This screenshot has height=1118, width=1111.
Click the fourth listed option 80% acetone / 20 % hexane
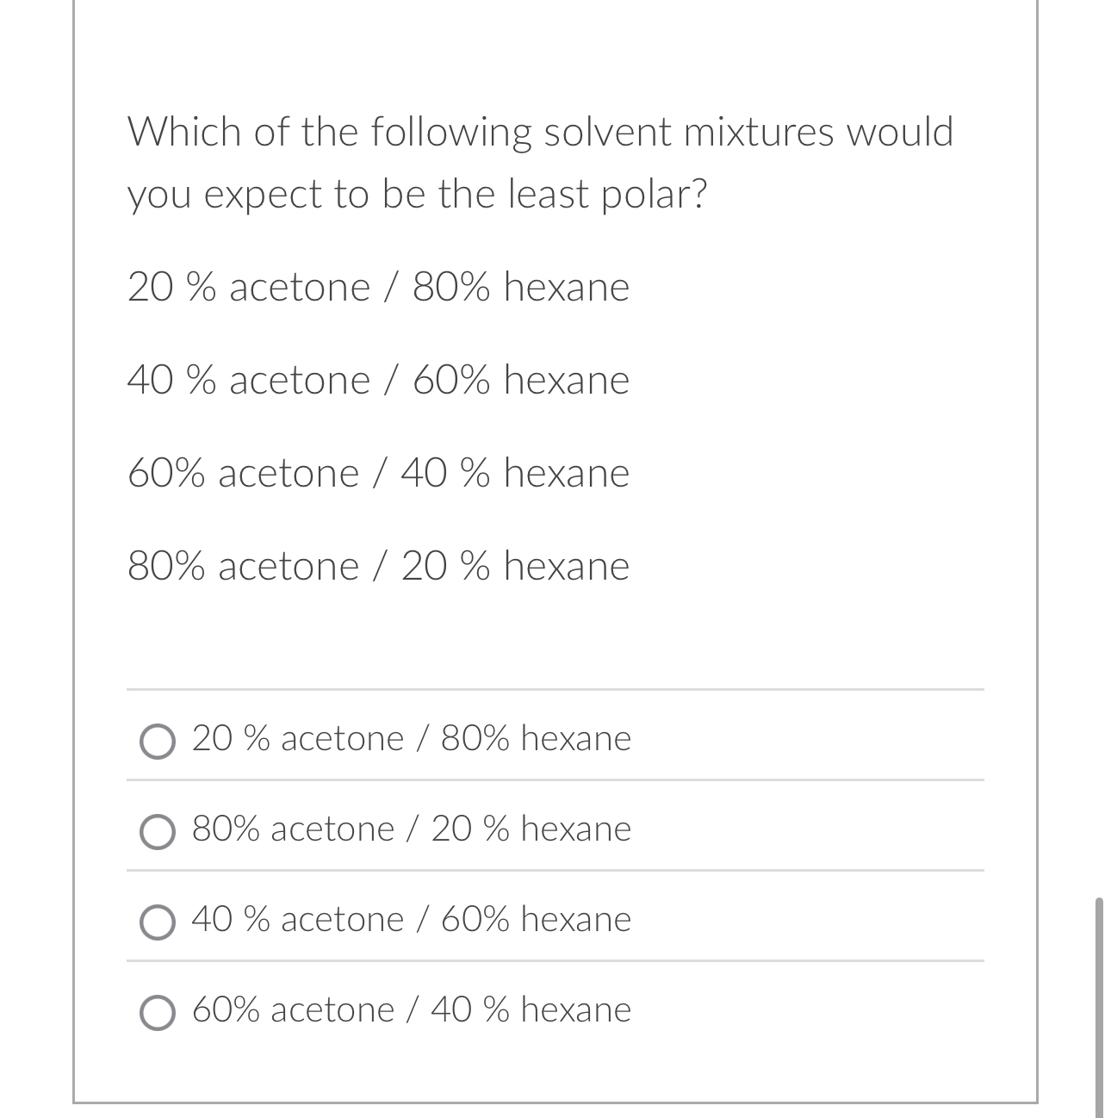click(x=378, y=566)
